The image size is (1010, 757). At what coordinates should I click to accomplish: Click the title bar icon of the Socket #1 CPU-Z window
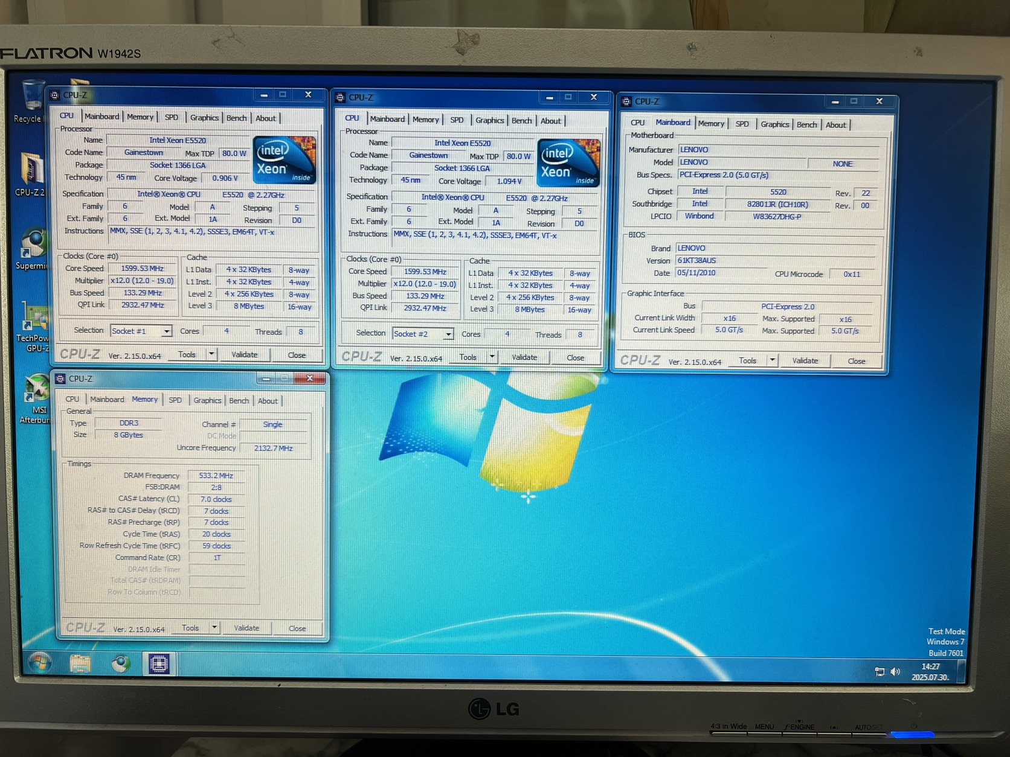pyautogui.click(x=55, y=95)
